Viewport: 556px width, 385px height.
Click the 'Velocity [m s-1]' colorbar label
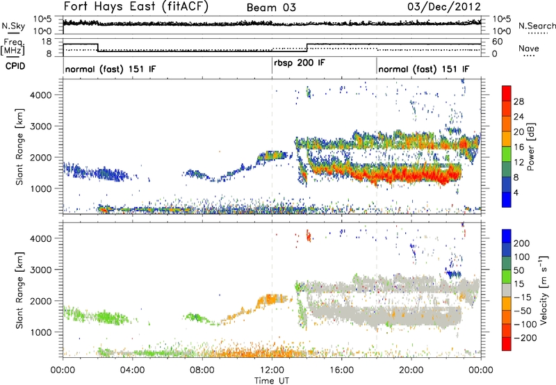tap(543, 290)
